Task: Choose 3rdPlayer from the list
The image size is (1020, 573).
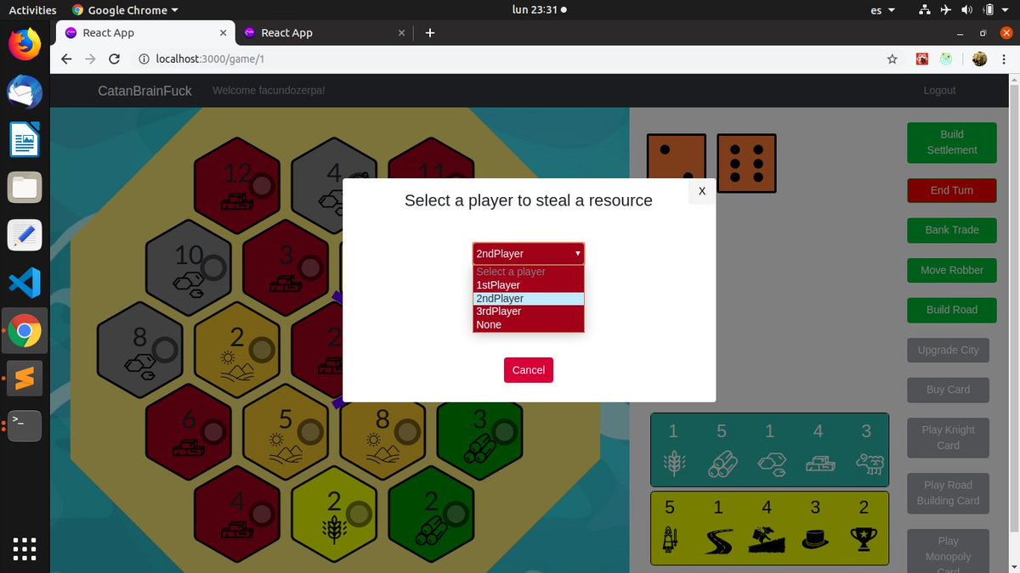Action: (529, 312)
